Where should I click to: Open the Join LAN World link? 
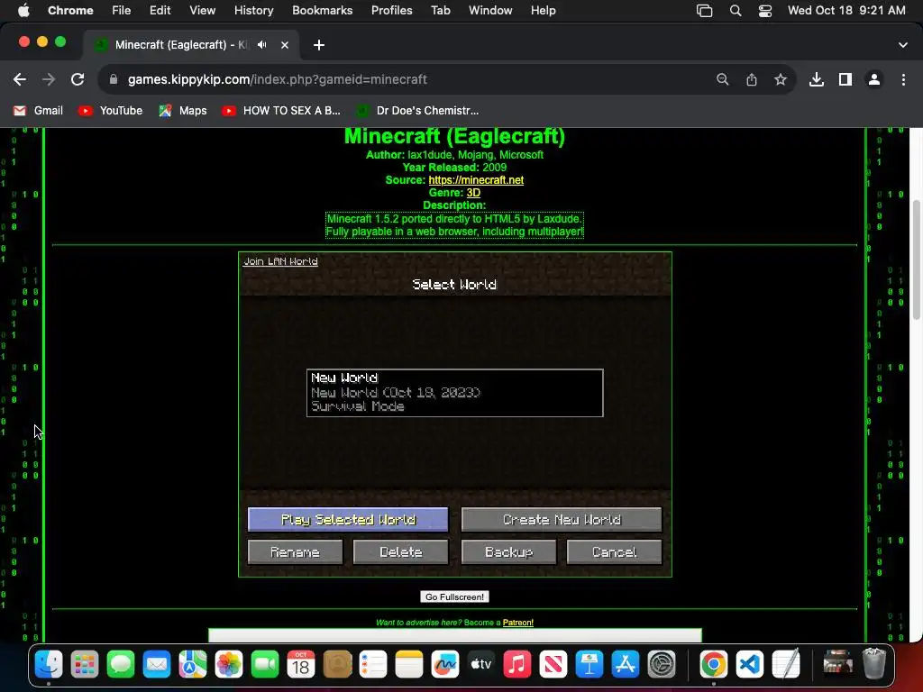[281, 261]
